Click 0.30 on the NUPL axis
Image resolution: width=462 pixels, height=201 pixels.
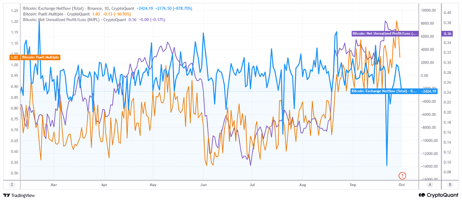point(447,62)
